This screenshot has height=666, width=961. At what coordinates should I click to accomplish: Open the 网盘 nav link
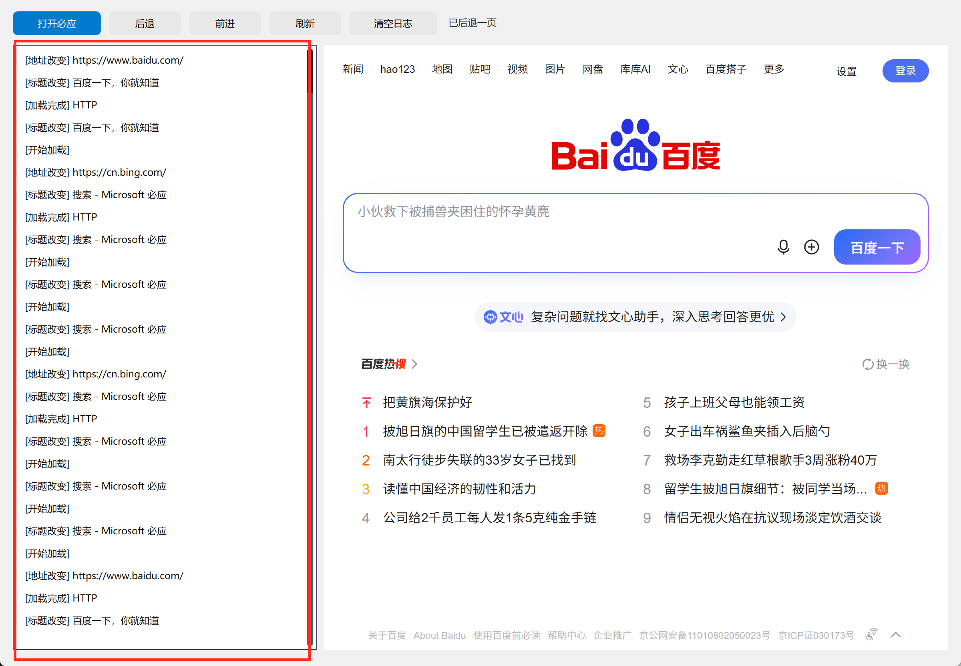click(592, 69)
